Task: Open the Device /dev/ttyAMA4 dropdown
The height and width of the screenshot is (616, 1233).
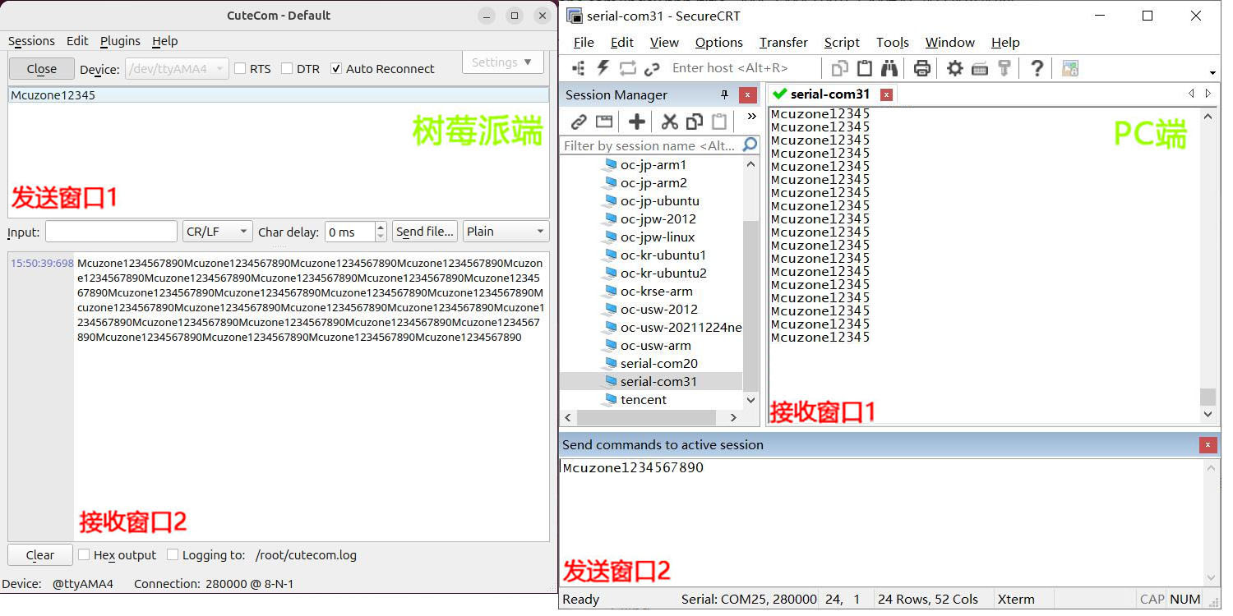Action: point(177,69)
